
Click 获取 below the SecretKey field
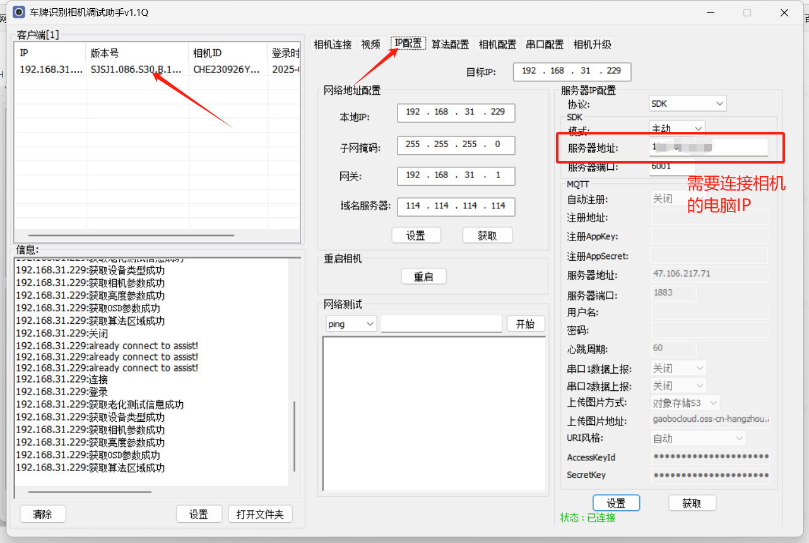tap(692, 503)
